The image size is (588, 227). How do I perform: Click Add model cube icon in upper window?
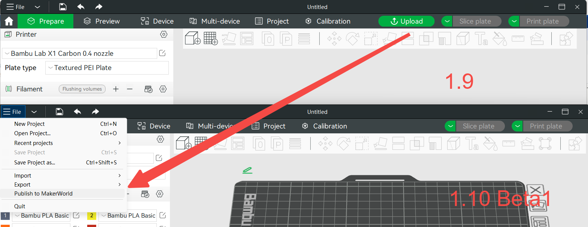(193, 38)
